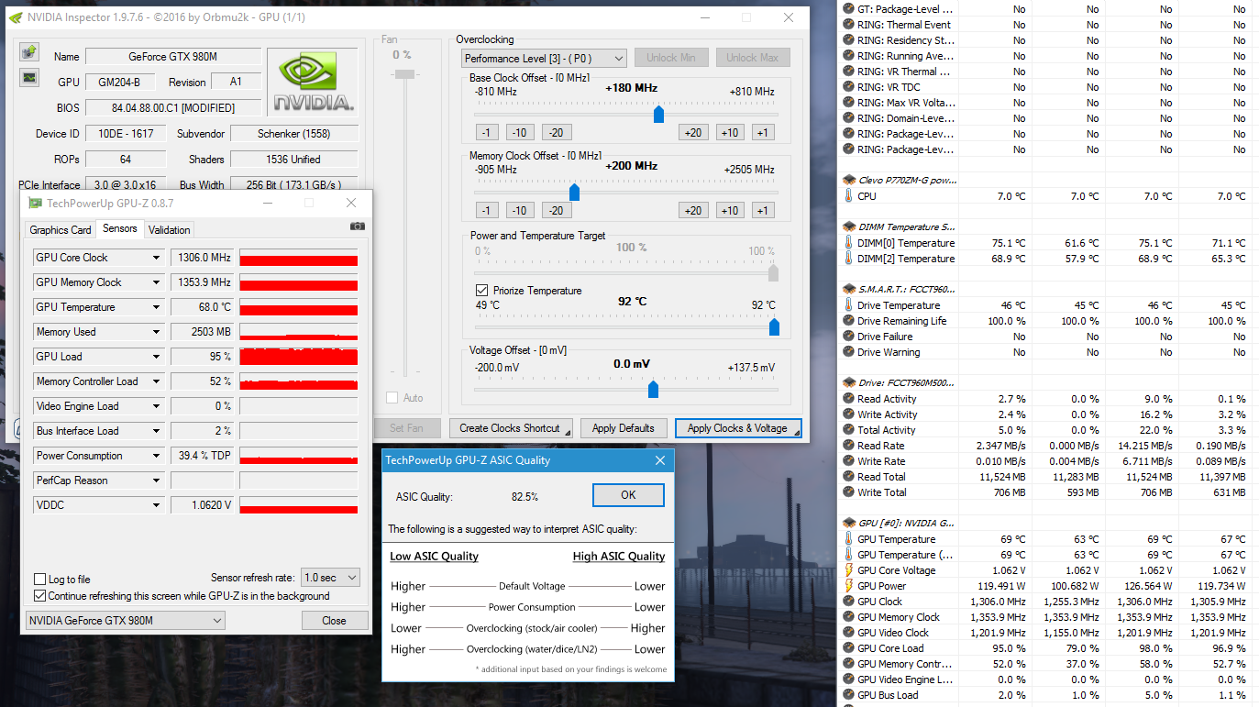
Task: Open the Performance Level [3] - (P0) dropdown
Action: [x=545, y=58]
